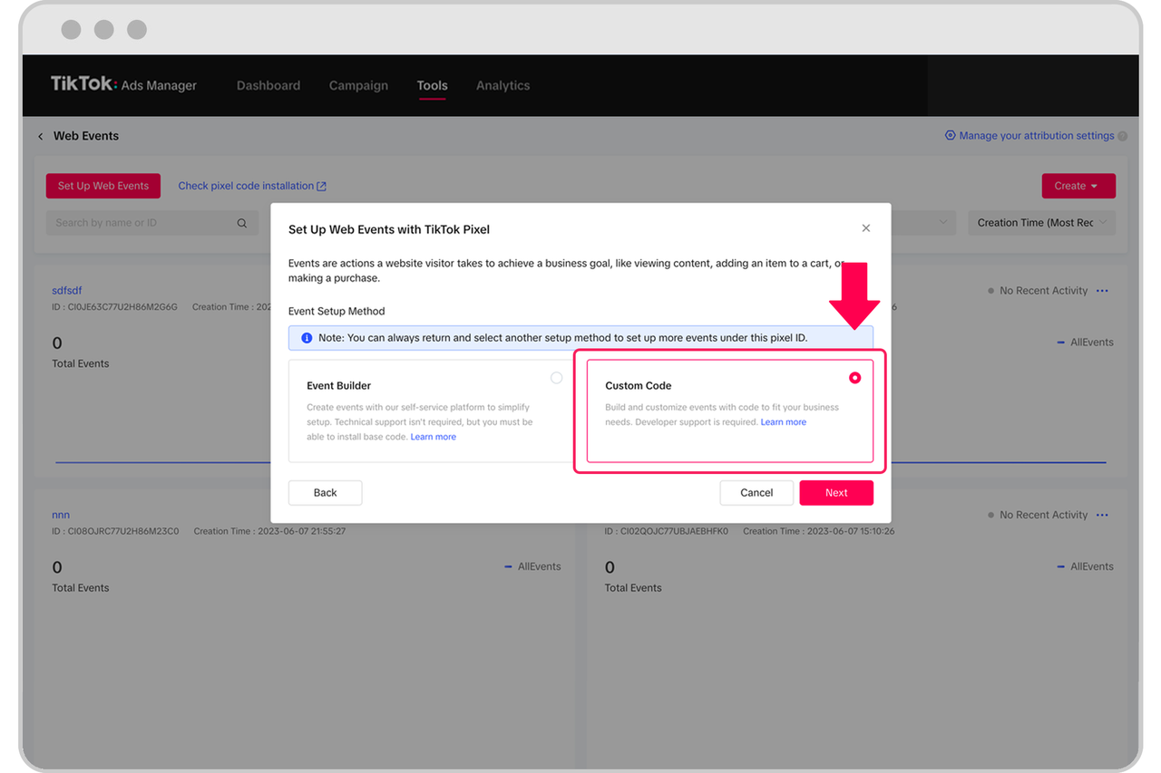
Task: Switch to the Analytics tab
Action: click(x=502, y=85)
